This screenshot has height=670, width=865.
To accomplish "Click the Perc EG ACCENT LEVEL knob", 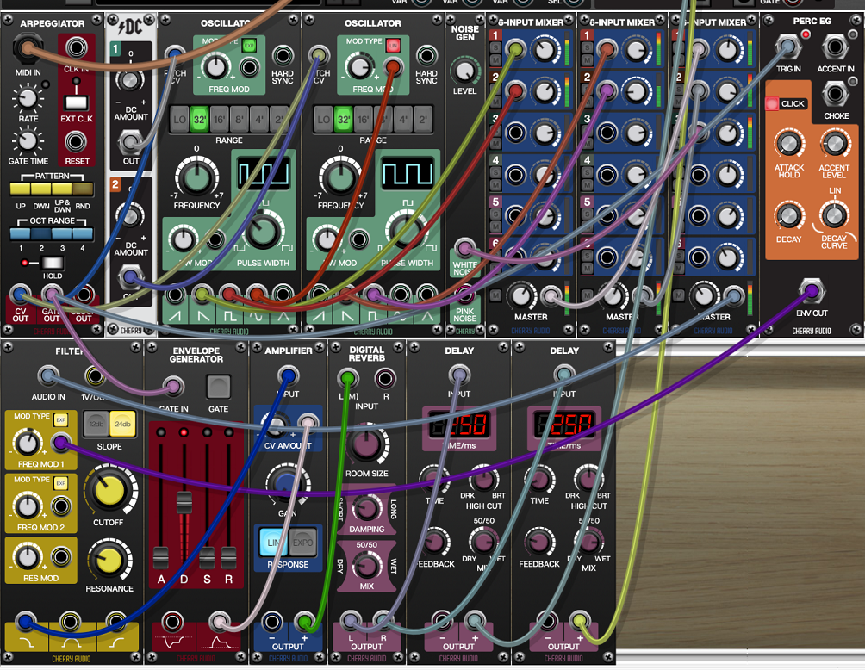I will 834,144.
